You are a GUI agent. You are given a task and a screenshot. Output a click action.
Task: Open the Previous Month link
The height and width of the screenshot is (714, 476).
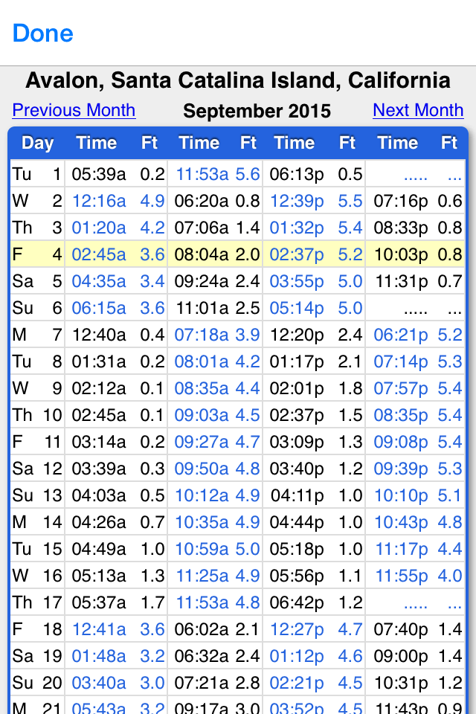74,110
